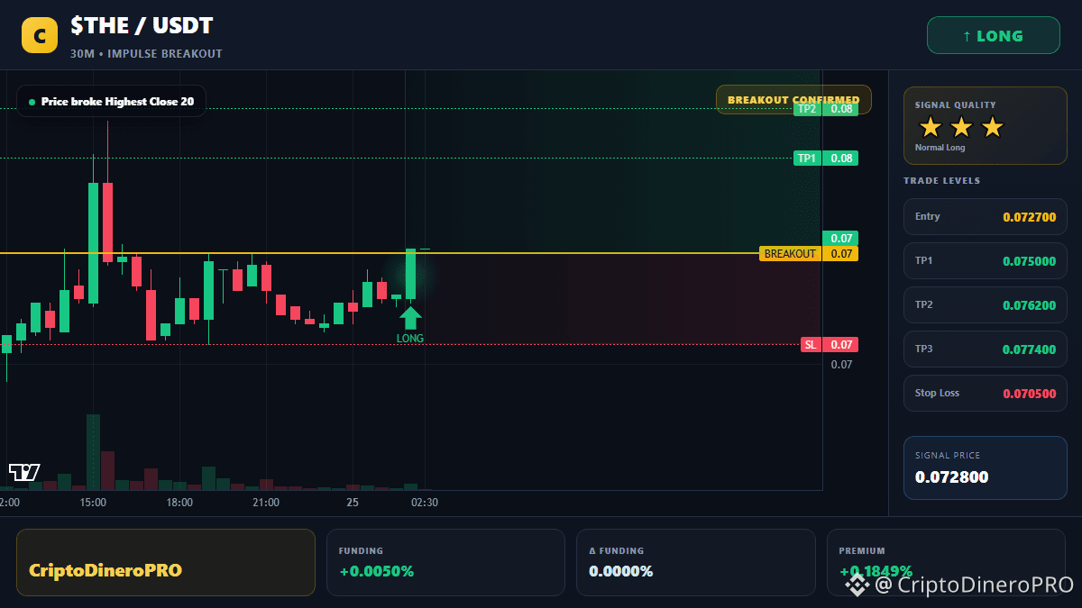1082x608 pixels.
Task: Click the TRADE LEVELS section heading
Action: click(942, 181)
